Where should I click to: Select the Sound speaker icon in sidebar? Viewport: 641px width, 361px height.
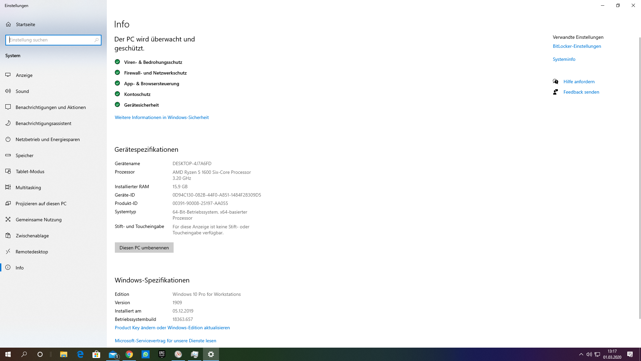pos(8,91)
